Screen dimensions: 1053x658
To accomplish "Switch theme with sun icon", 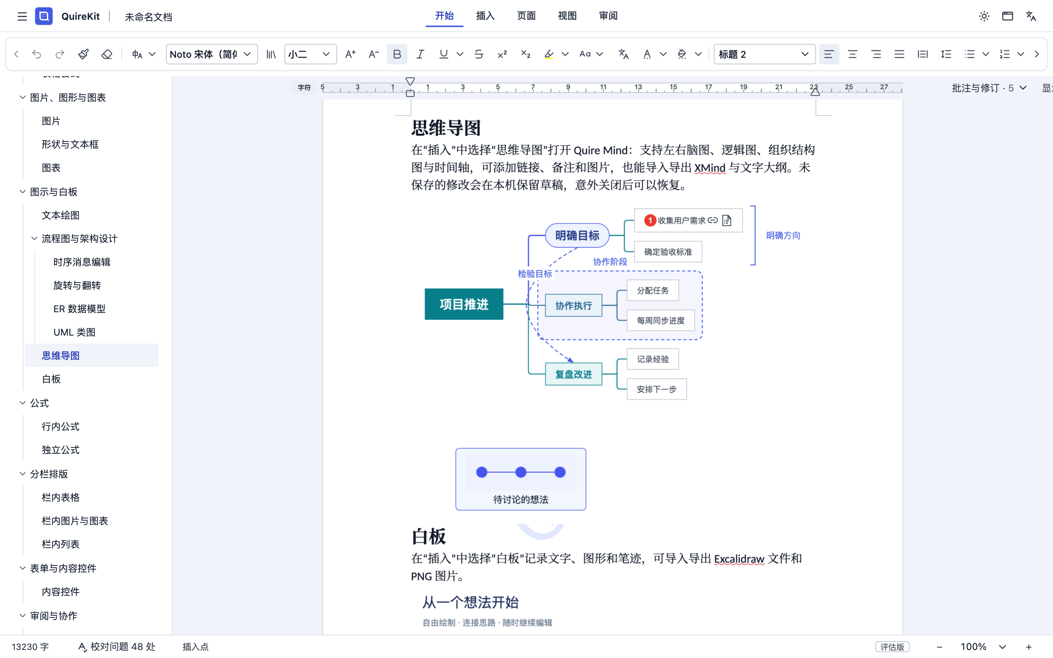I will click(x=984, y=16).
